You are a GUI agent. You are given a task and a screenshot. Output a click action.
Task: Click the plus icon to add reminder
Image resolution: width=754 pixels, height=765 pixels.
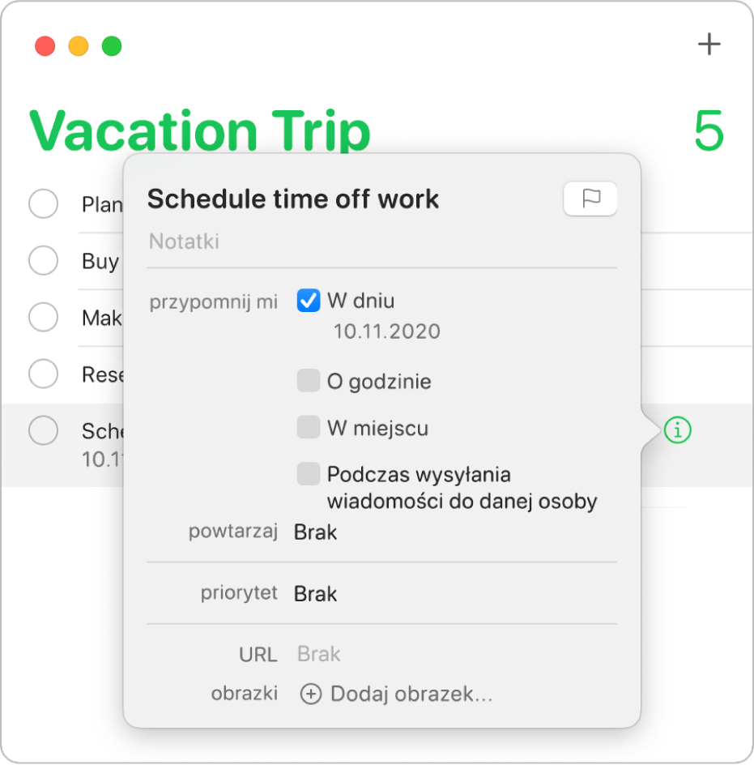(709, 45)
